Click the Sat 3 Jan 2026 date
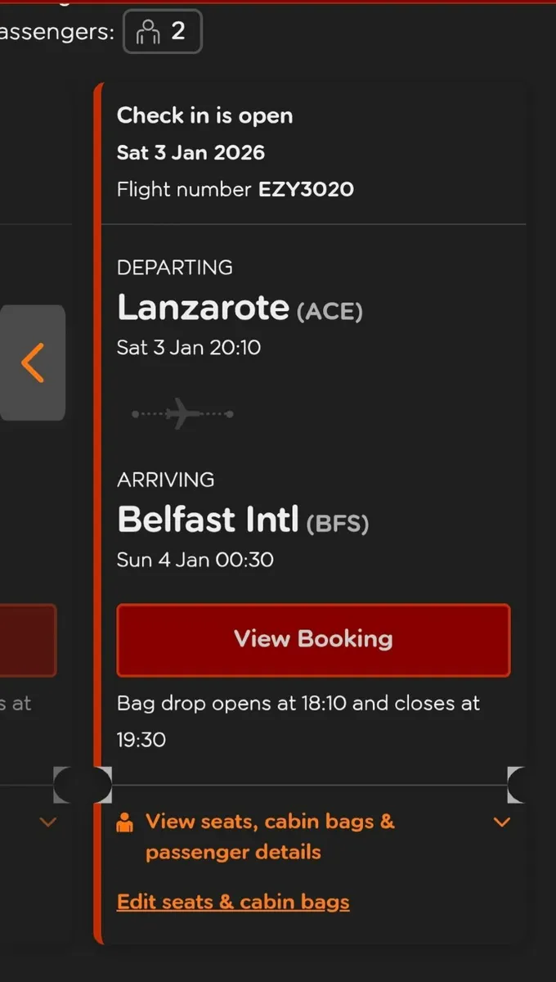This screenshot has height=982, width=556. 191,152
